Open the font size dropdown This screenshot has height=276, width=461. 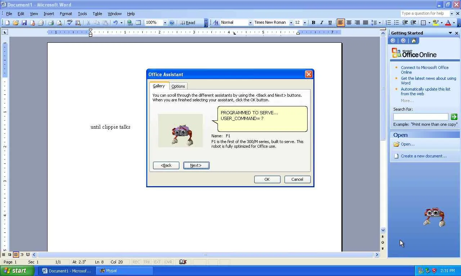coord(305,23)
